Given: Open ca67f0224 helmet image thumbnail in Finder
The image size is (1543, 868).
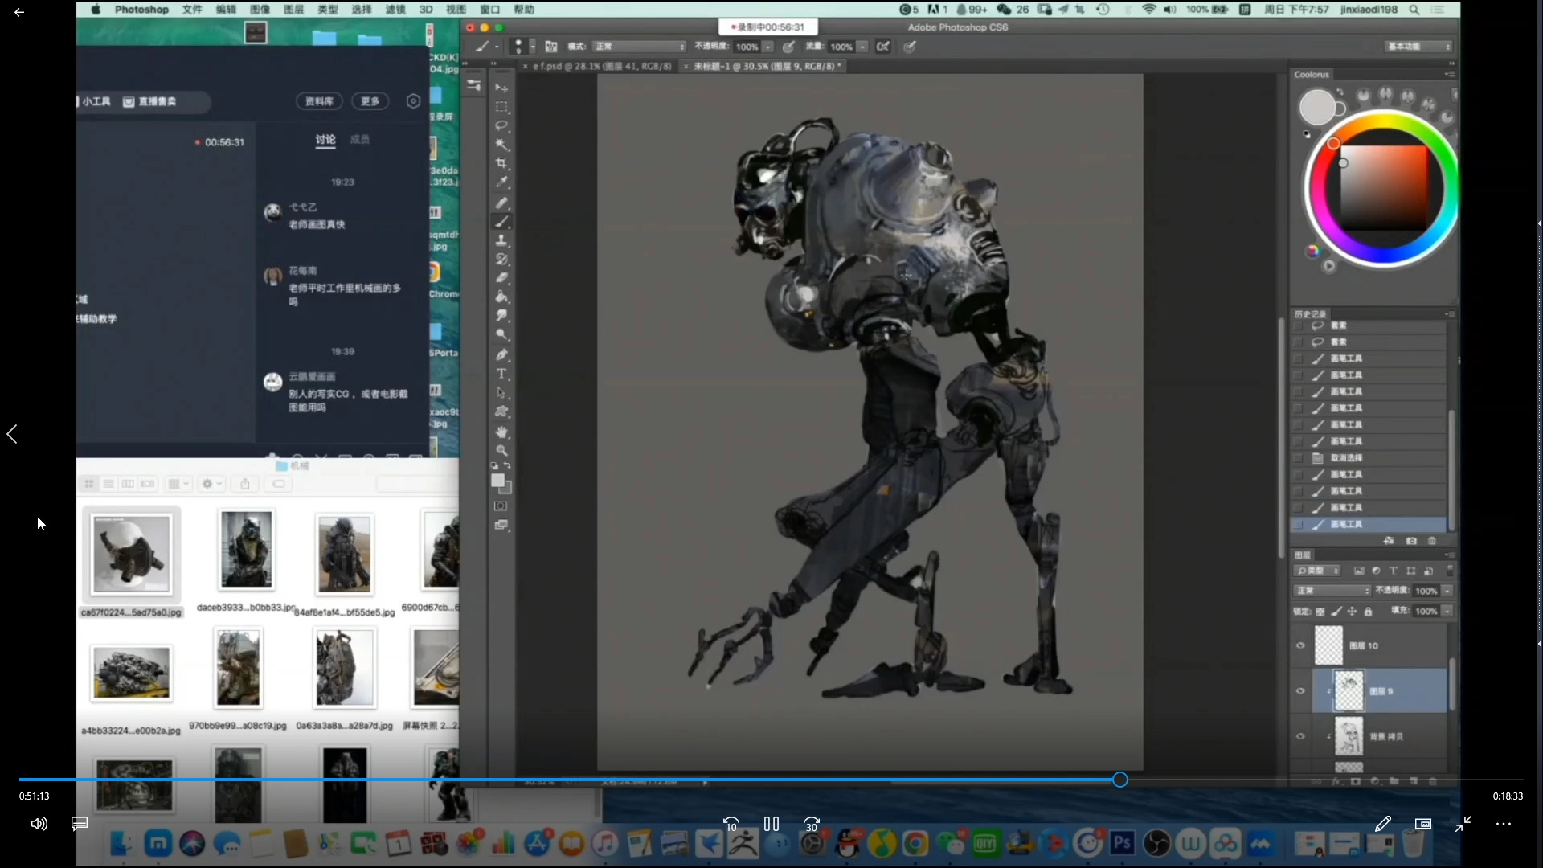Looking at the screenshot, I should tap(131, 555).
